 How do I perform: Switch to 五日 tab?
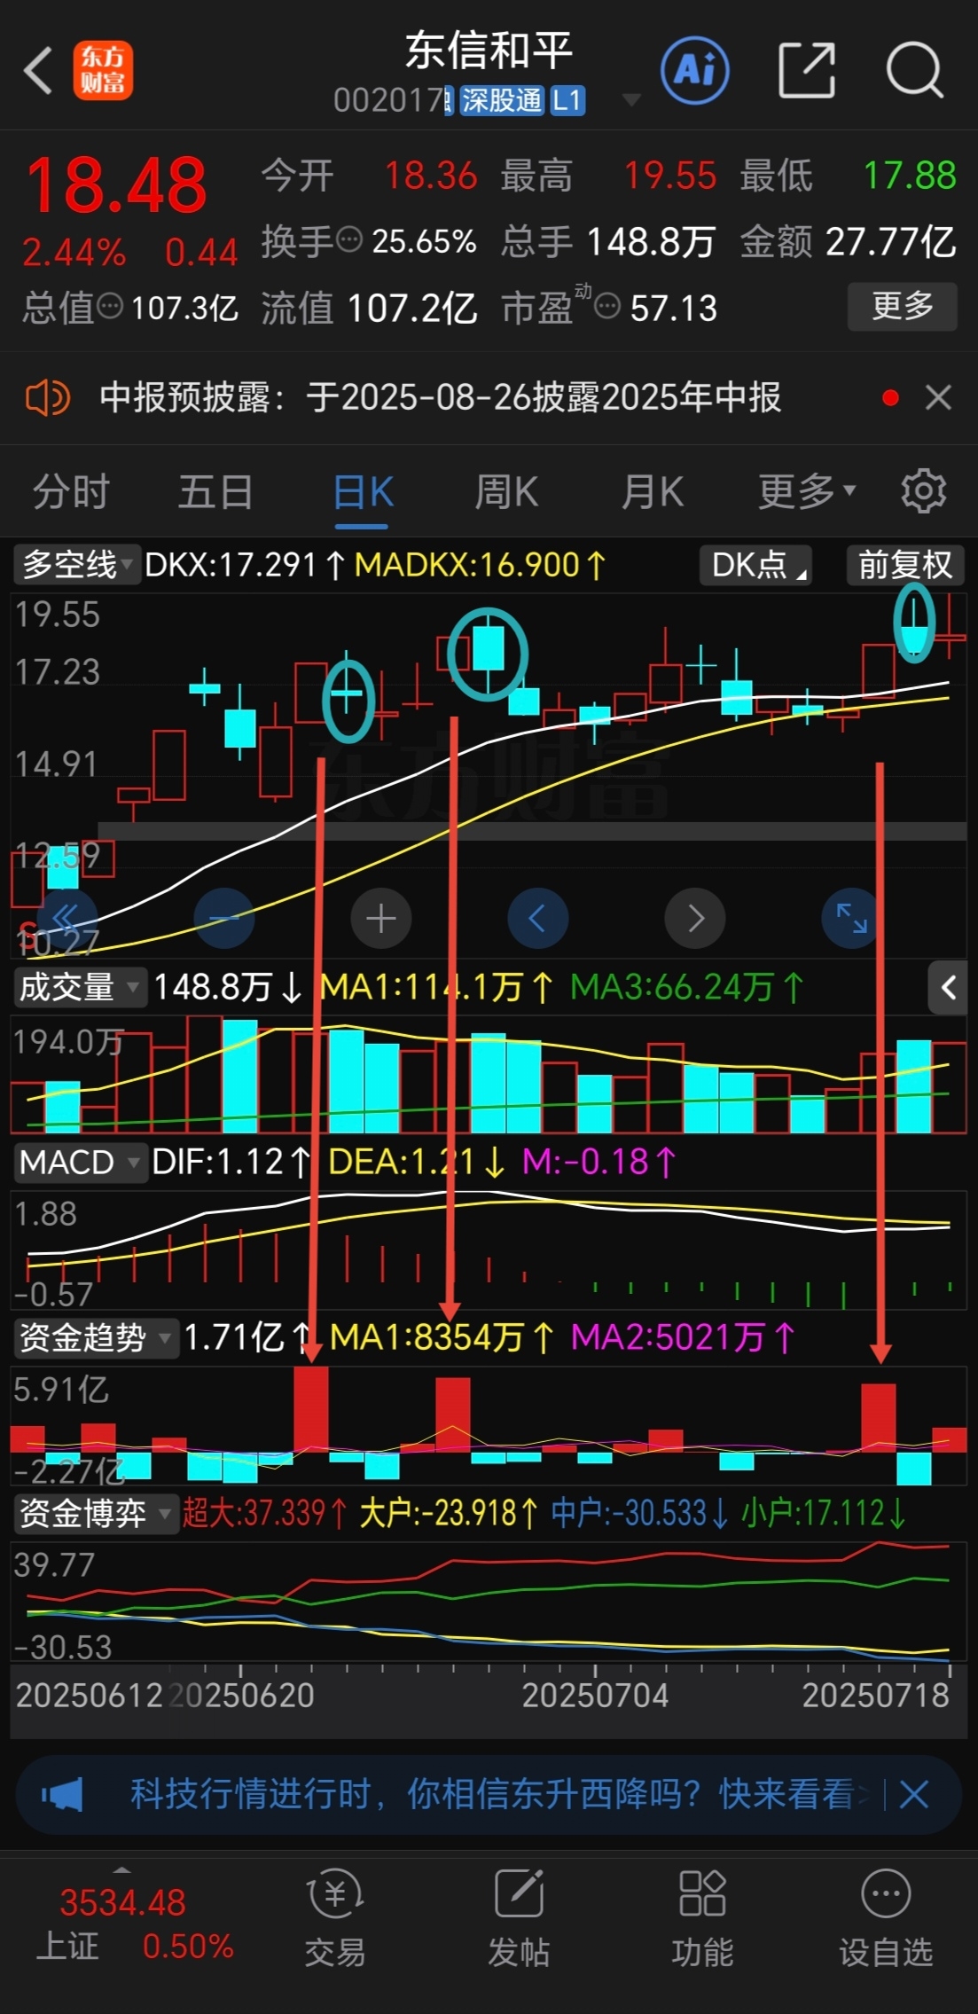(x=215, y=491)
